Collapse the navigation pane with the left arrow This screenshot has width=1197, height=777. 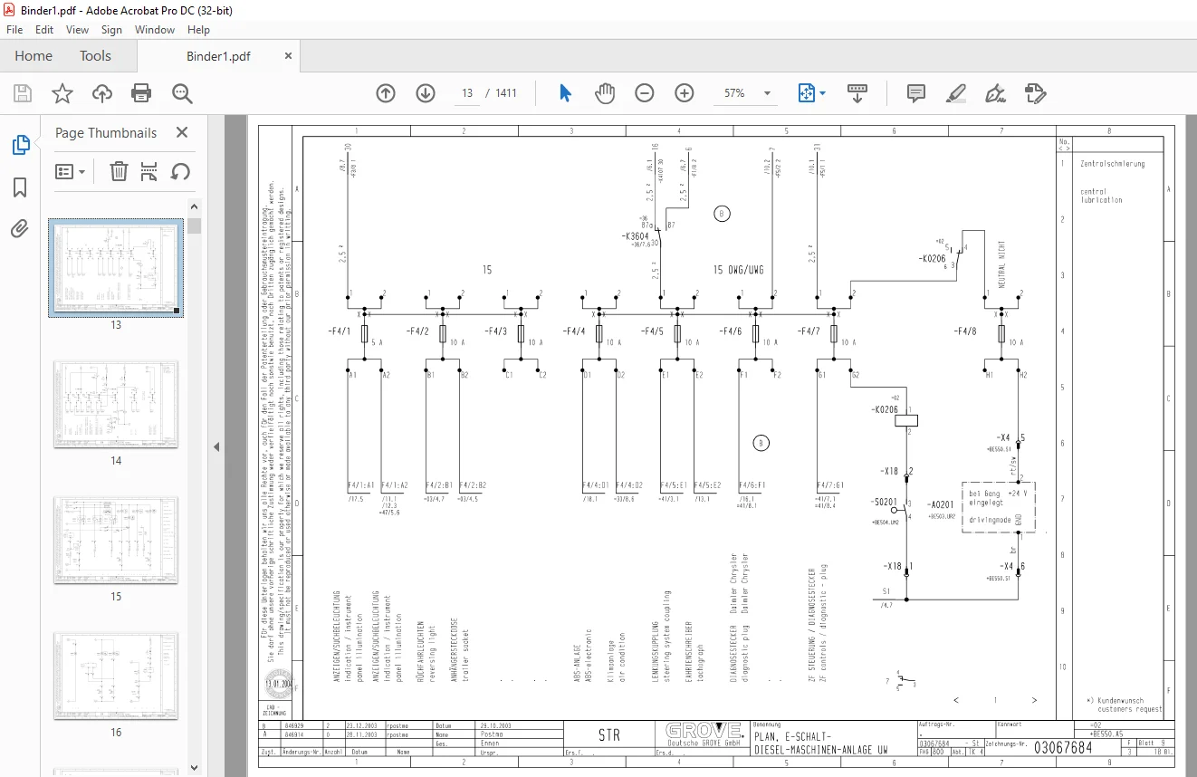[216, 446]
